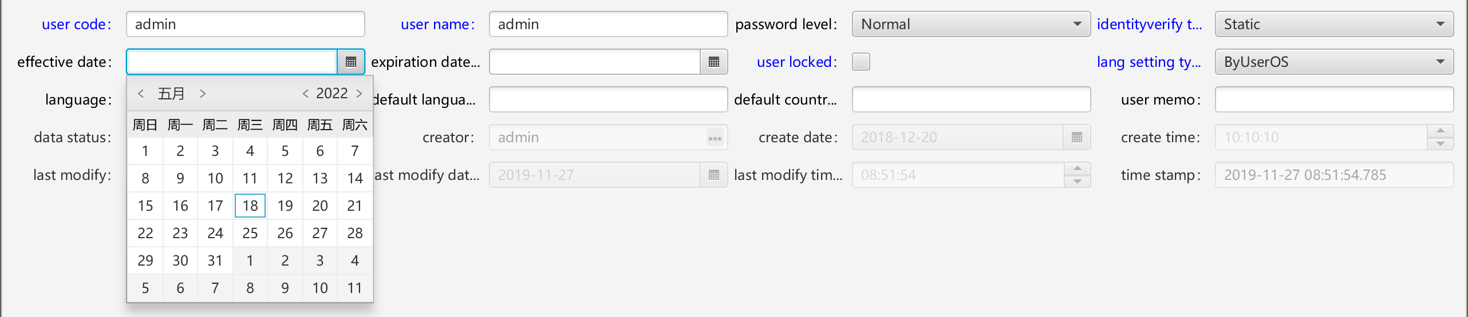Expand the password level Normal dropdown

pyautogui.click(x=972, y=24)
